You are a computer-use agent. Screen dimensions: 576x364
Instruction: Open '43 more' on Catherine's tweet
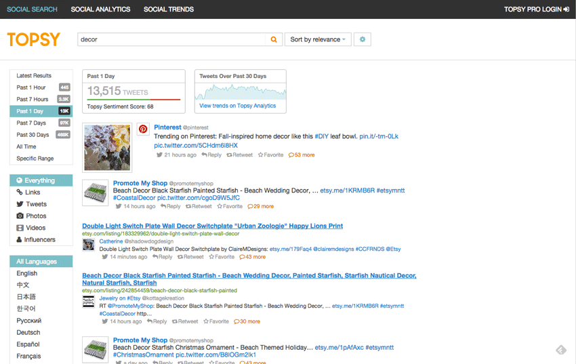pos(252,257)
